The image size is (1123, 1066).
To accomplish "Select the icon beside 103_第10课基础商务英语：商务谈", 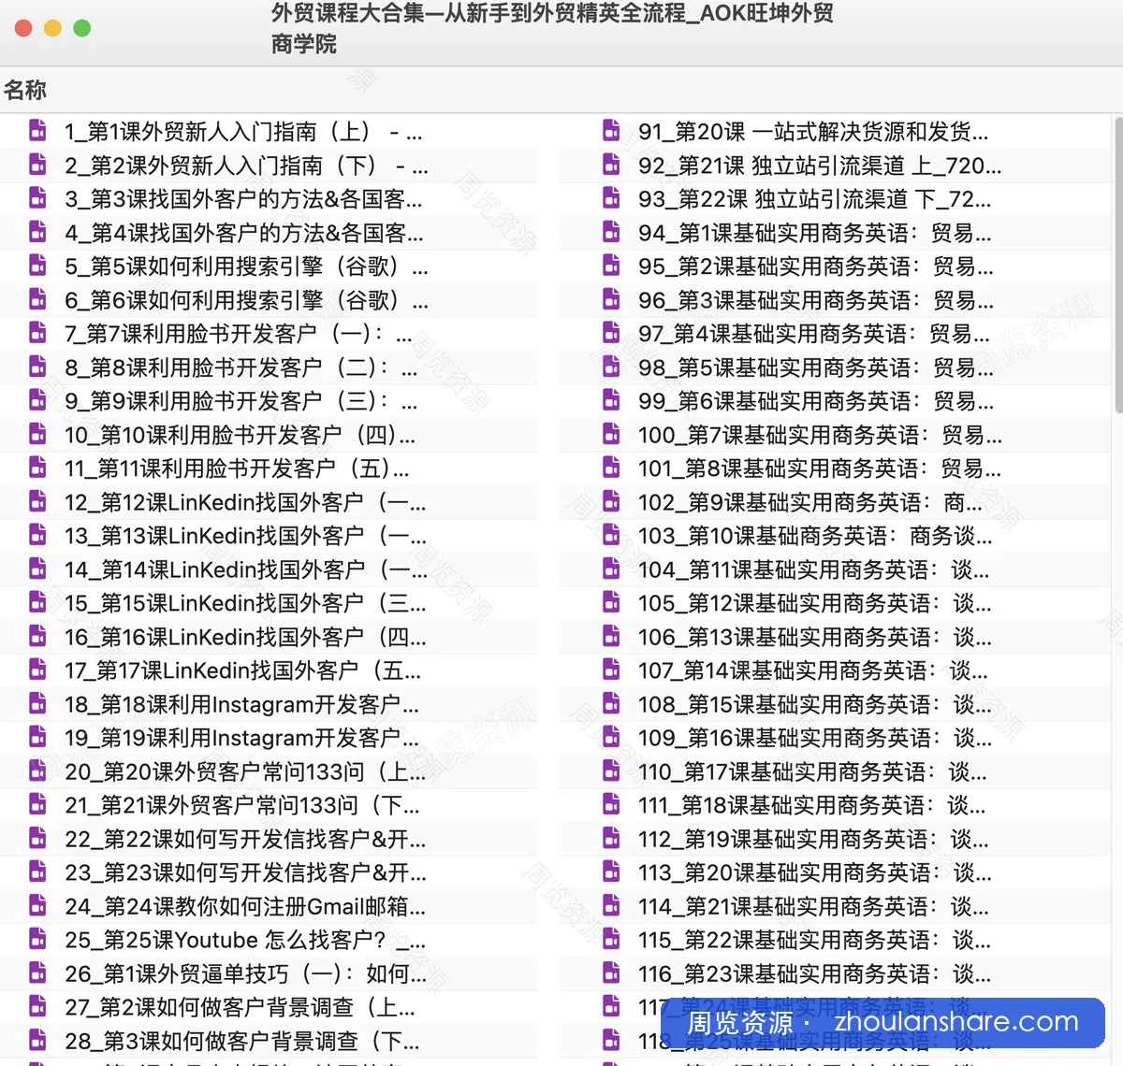I will pos(611,534).
